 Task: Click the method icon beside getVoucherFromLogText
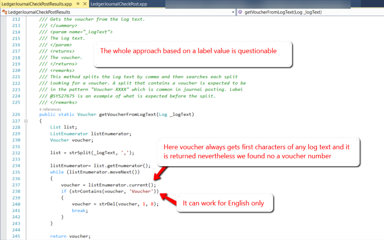pyautogui.click(x=240, y=12)
